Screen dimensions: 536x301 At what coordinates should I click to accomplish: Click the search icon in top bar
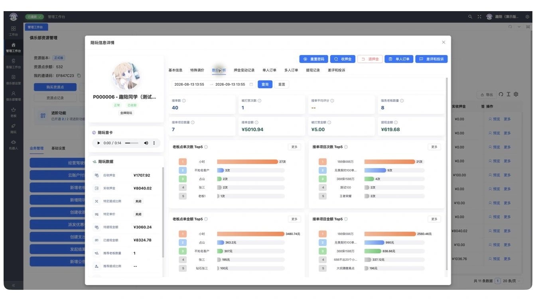(x=470, y=17)
